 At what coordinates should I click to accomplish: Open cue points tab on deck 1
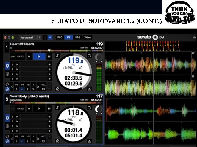(x=7, y=66)
